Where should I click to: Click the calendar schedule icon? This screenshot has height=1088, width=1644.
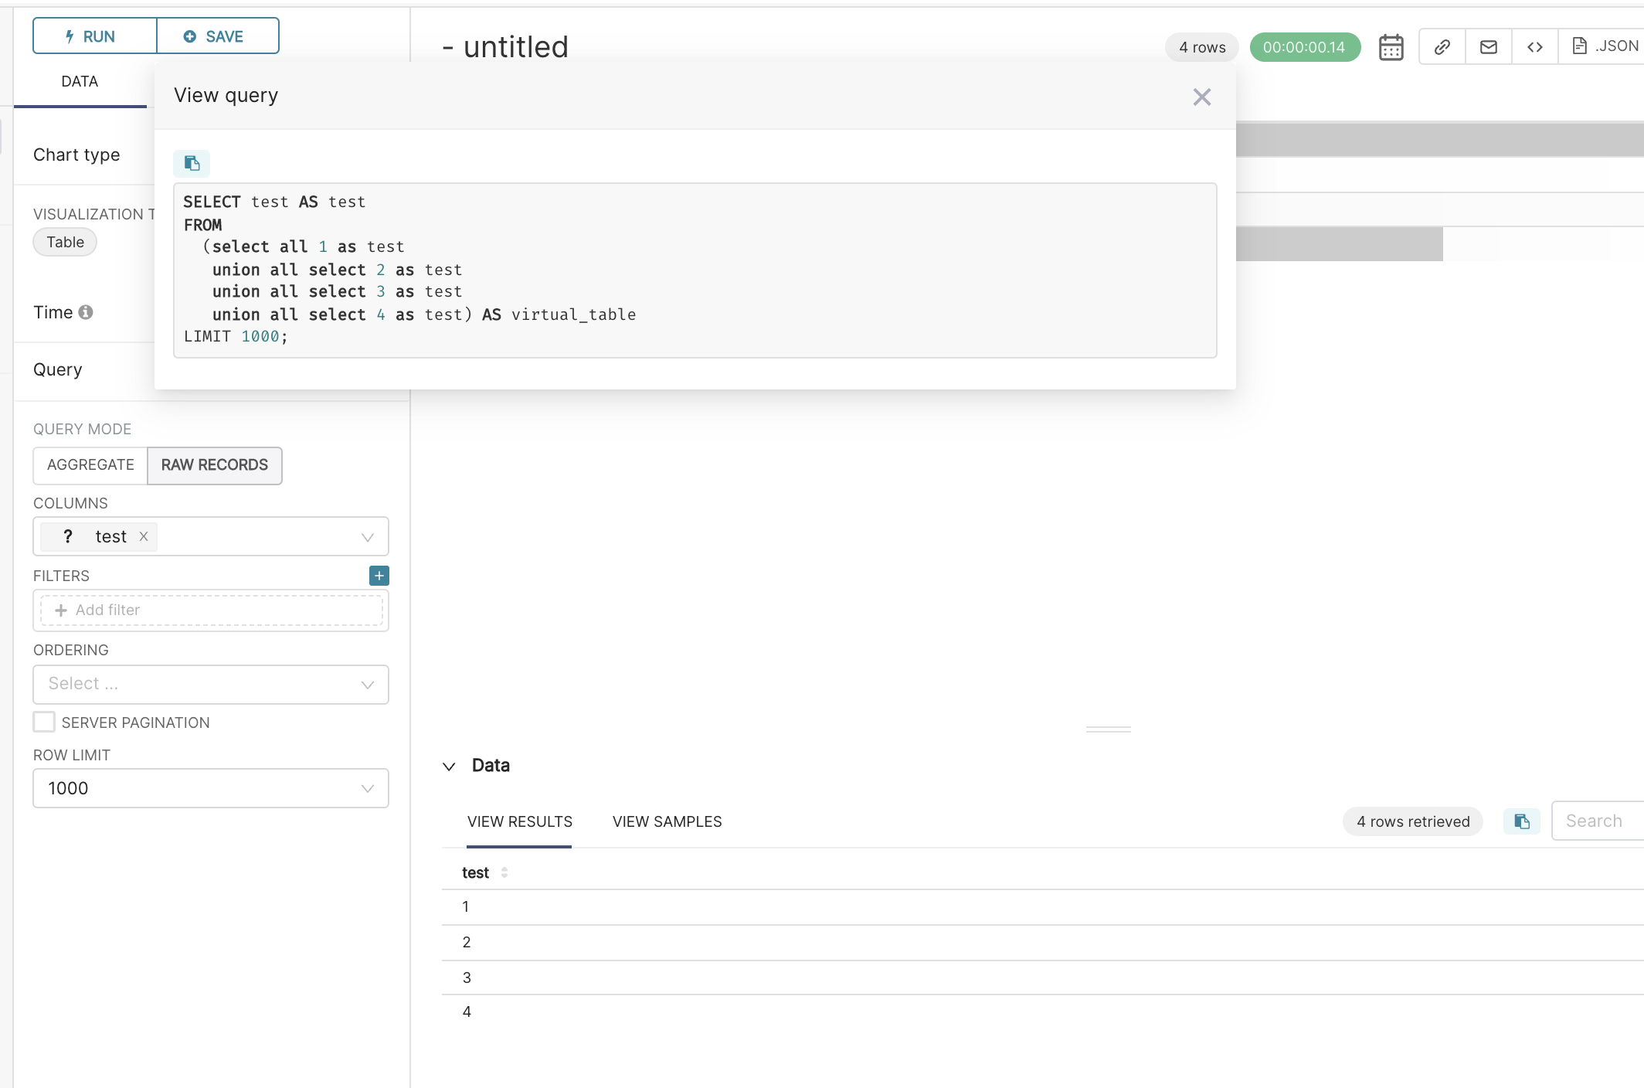[x=1391, y=47]
